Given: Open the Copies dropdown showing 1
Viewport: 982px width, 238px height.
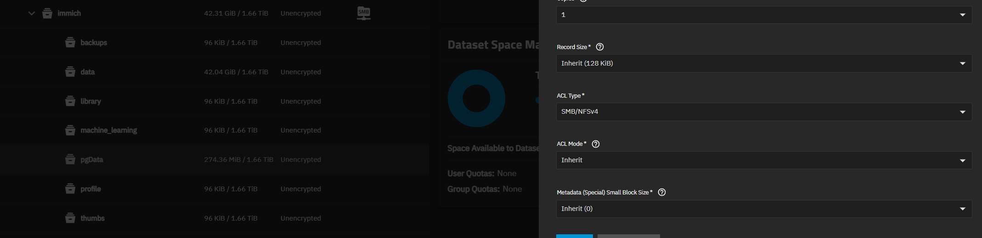Looking at the screenshot, I should [764, 15].
